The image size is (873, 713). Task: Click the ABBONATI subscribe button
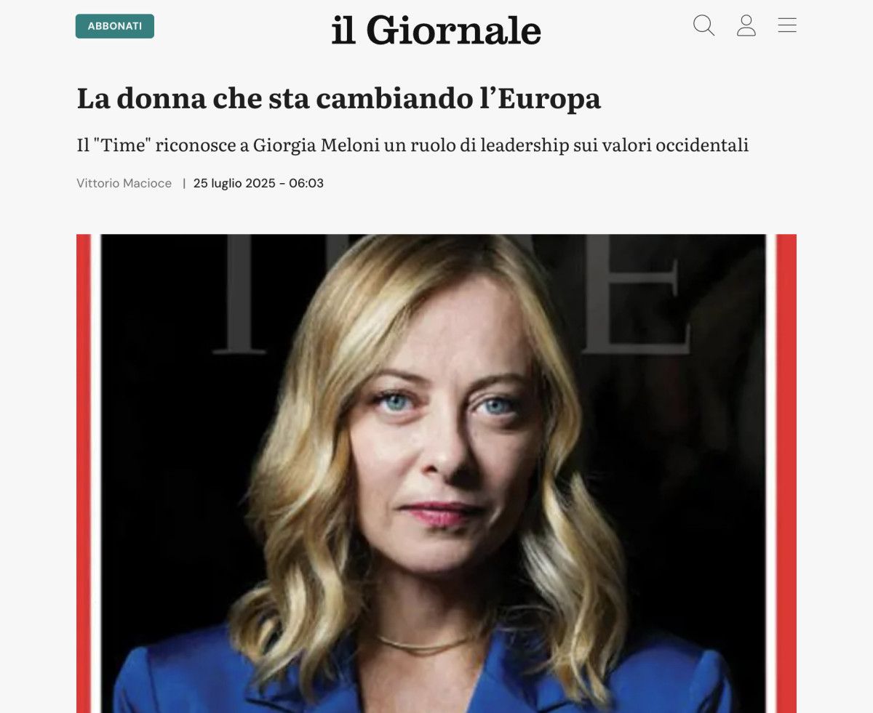point(115,26)
